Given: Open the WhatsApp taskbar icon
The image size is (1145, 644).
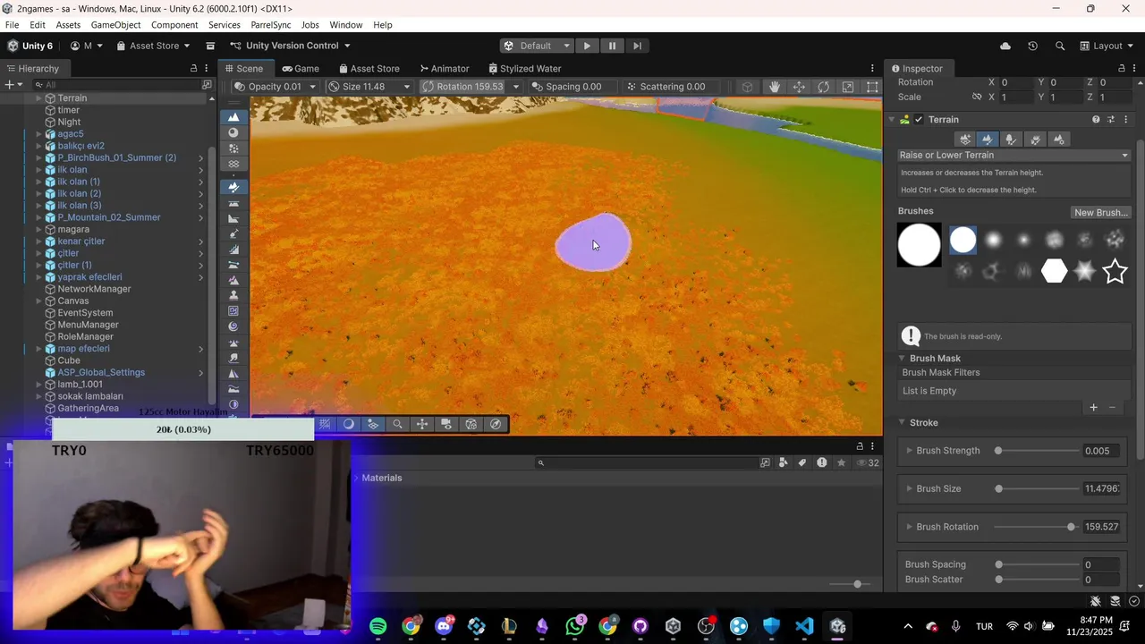Looking at the screenshot, I should [x=574, y=626].
